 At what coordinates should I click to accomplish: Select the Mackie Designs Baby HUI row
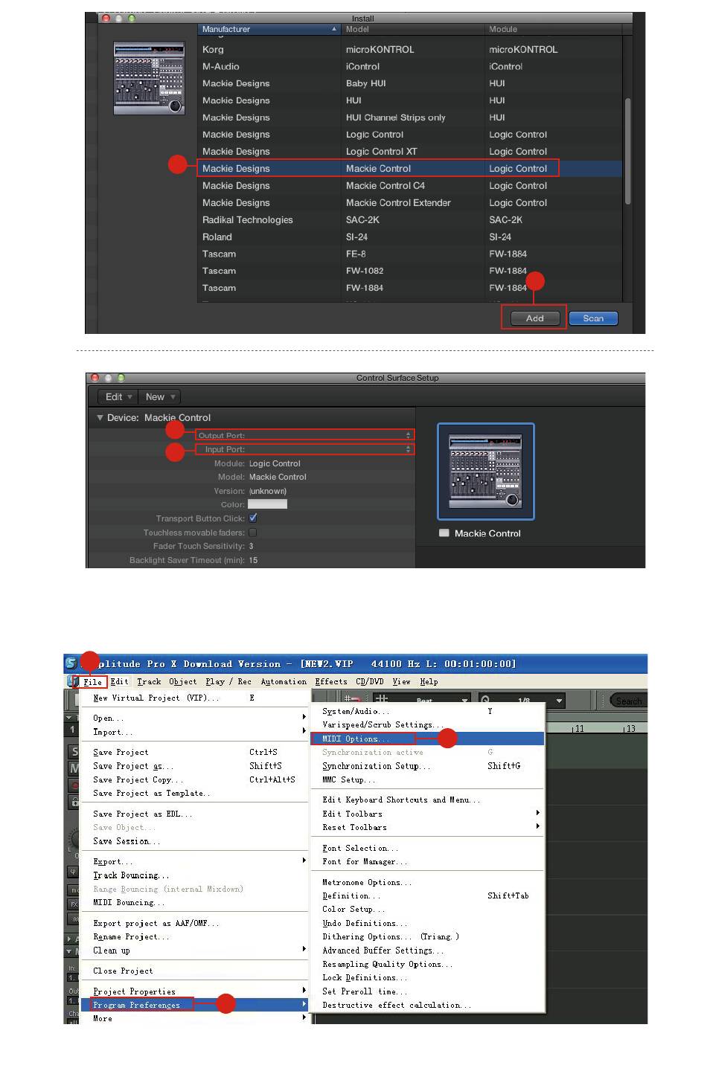(409, 83)
